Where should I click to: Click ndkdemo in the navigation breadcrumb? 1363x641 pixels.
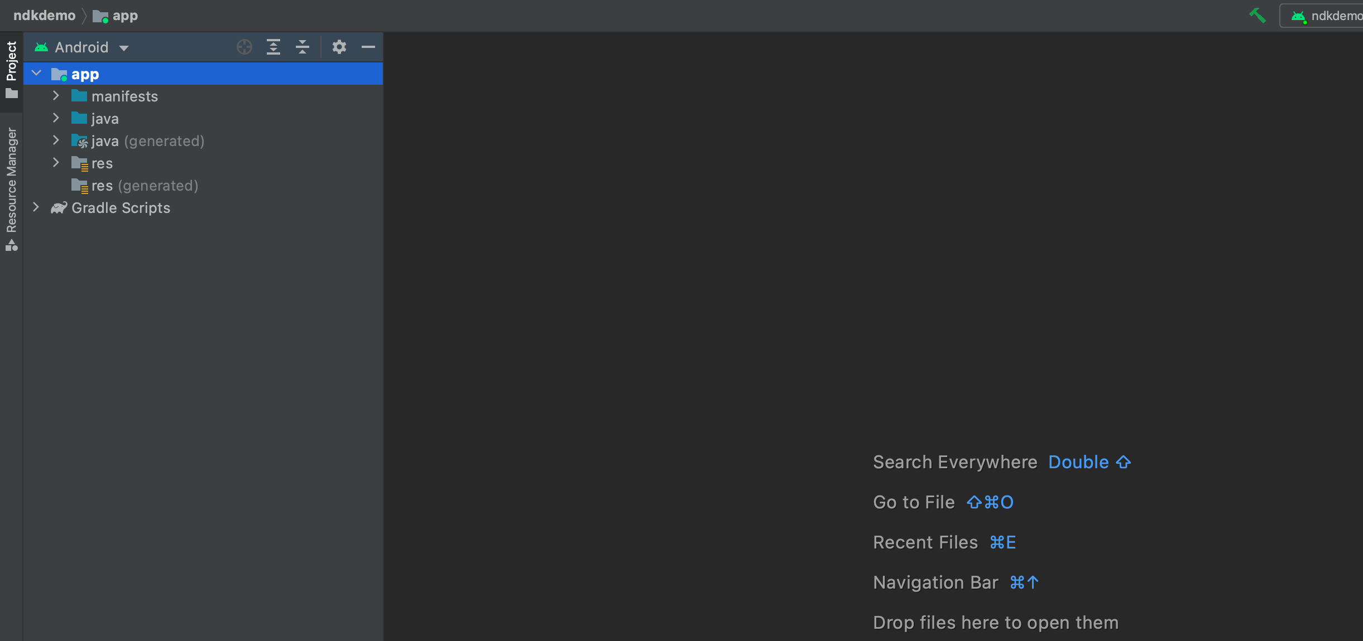tap(44, 16)
